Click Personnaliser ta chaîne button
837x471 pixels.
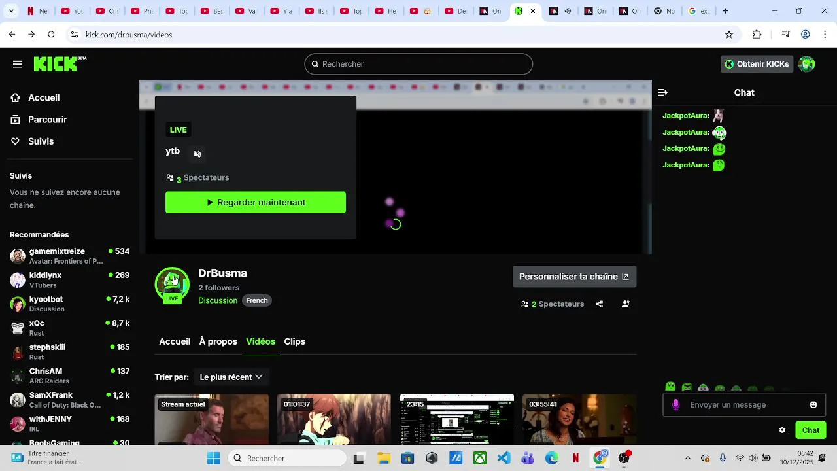(x=574, y=277)
